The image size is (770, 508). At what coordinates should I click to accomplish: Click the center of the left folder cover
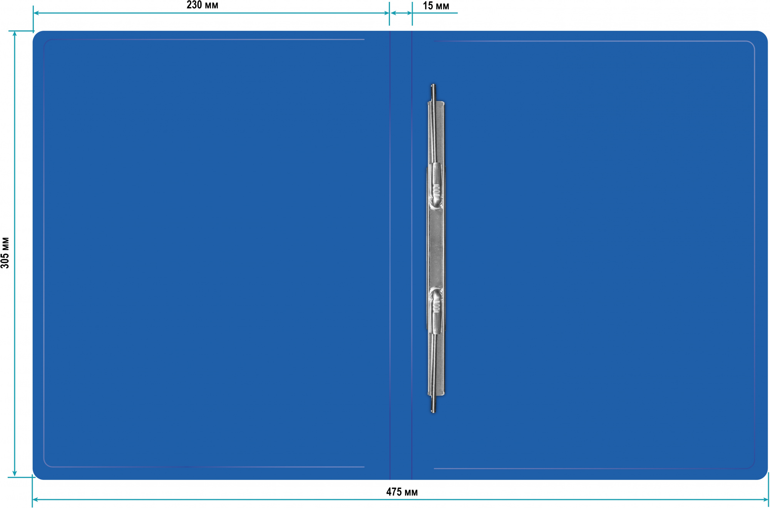[x=211, y=255]
